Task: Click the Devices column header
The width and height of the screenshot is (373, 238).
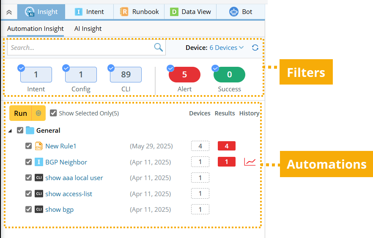Action: click(x=200, y=113)
